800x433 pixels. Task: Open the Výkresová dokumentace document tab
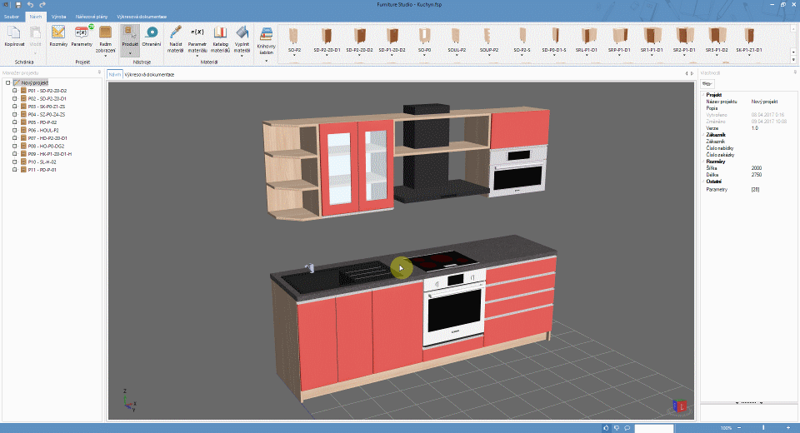click(149, 74)
